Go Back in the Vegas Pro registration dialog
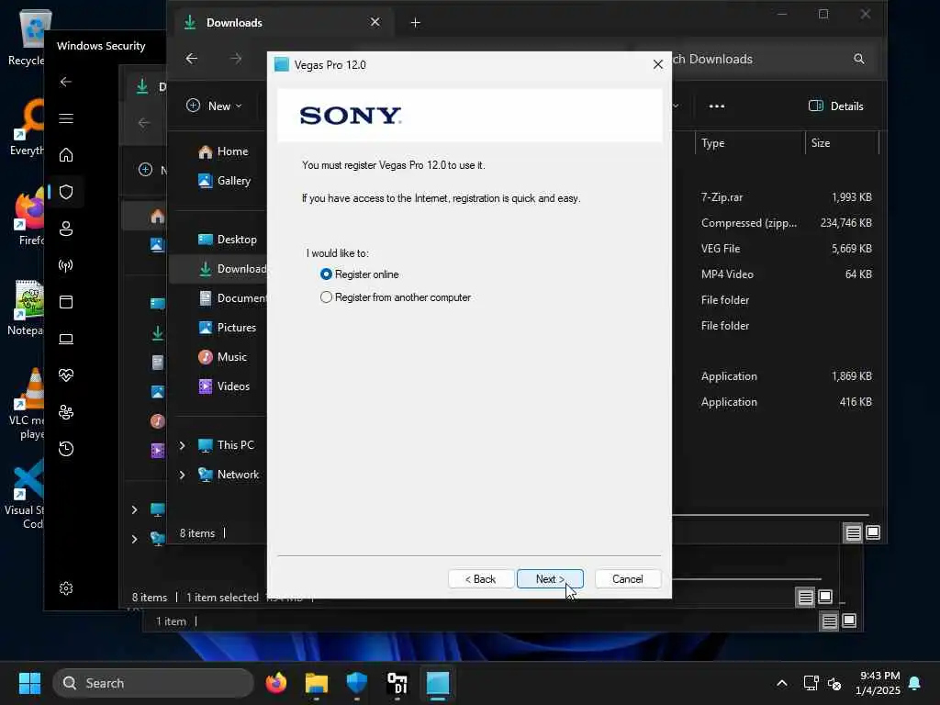Viewport: 940px width, 705px height. [x=481, y=579]
